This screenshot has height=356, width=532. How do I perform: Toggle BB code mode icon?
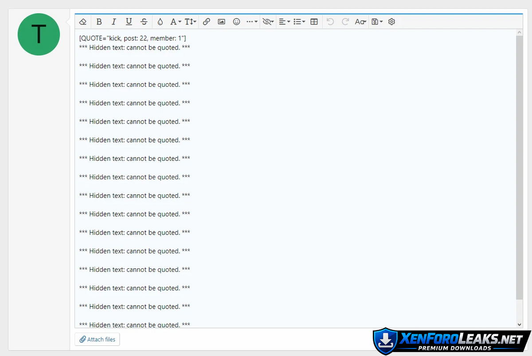tap(391, 22)
